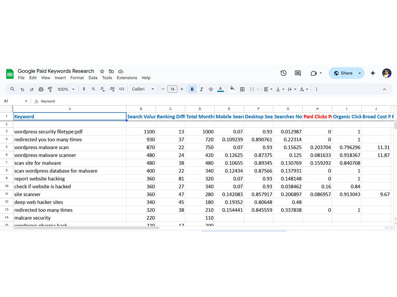Star the Google Paid Keywords Research document

click(x=102, y=71)
